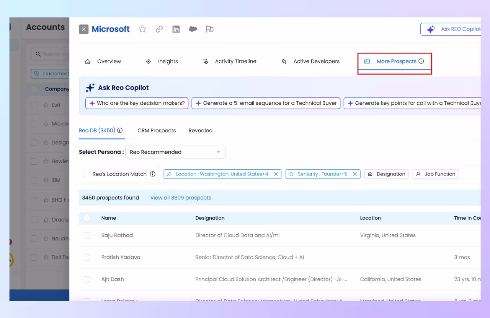490x318 pixels.
Task: Check the Ajit Dash row checkbox
Action: [x=87, y=279]
